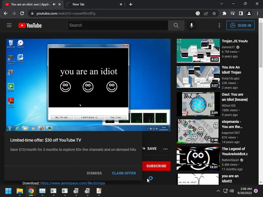Click the danooct1 channel name

pos(228,47)
